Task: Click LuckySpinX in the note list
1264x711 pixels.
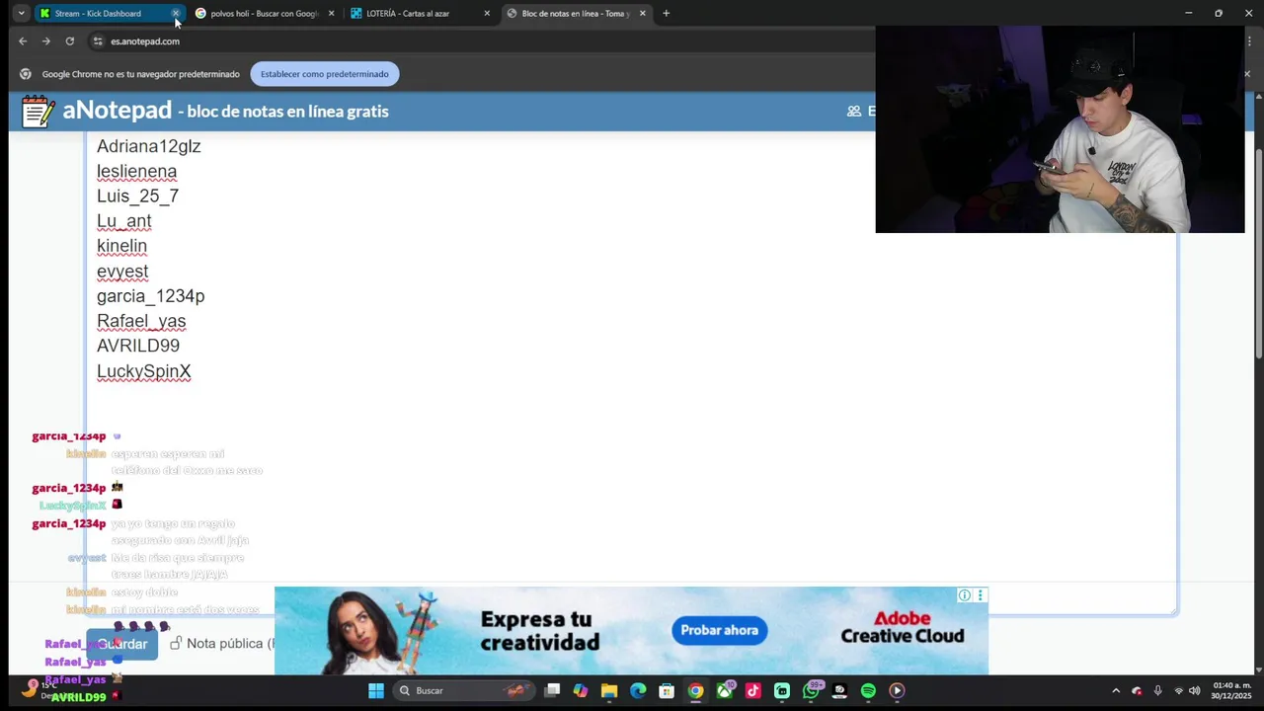Action: [143, 371]
